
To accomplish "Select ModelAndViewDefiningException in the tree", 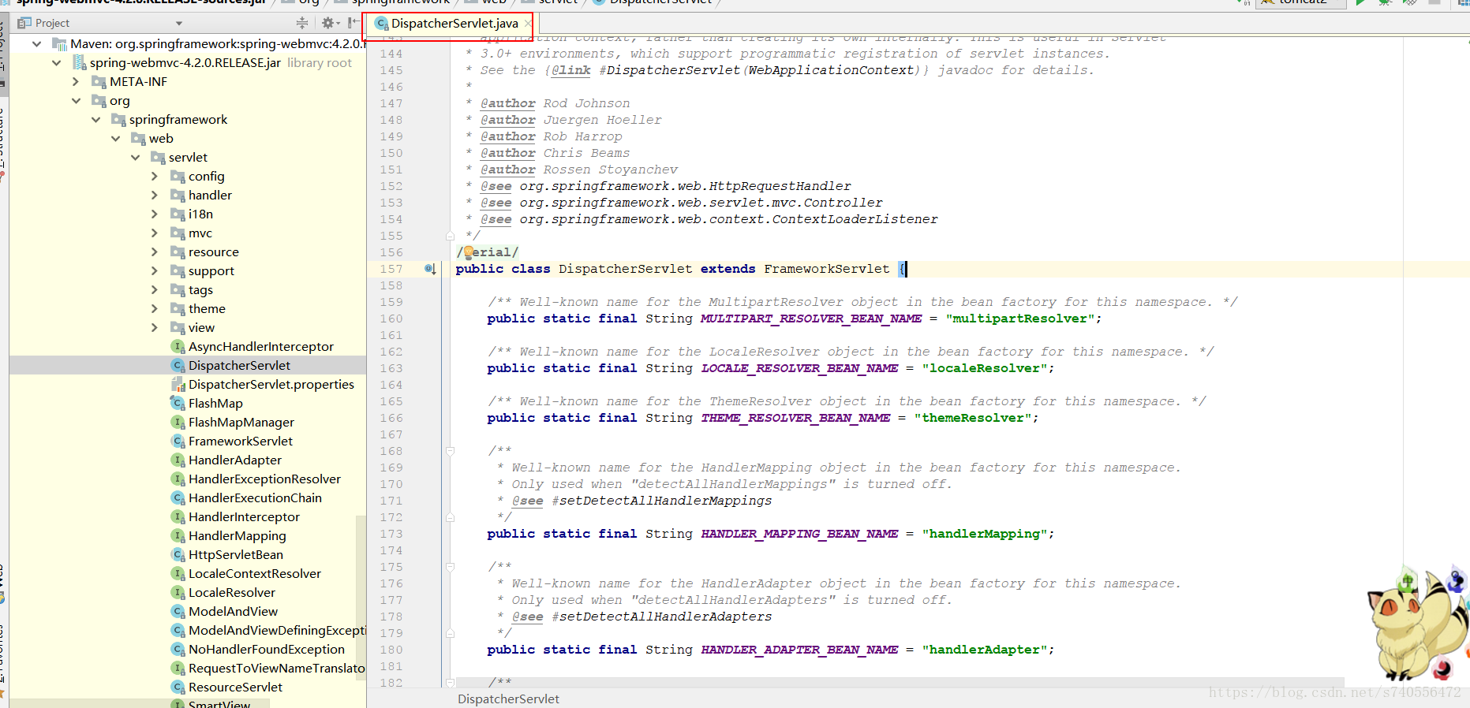I will 277,631.
